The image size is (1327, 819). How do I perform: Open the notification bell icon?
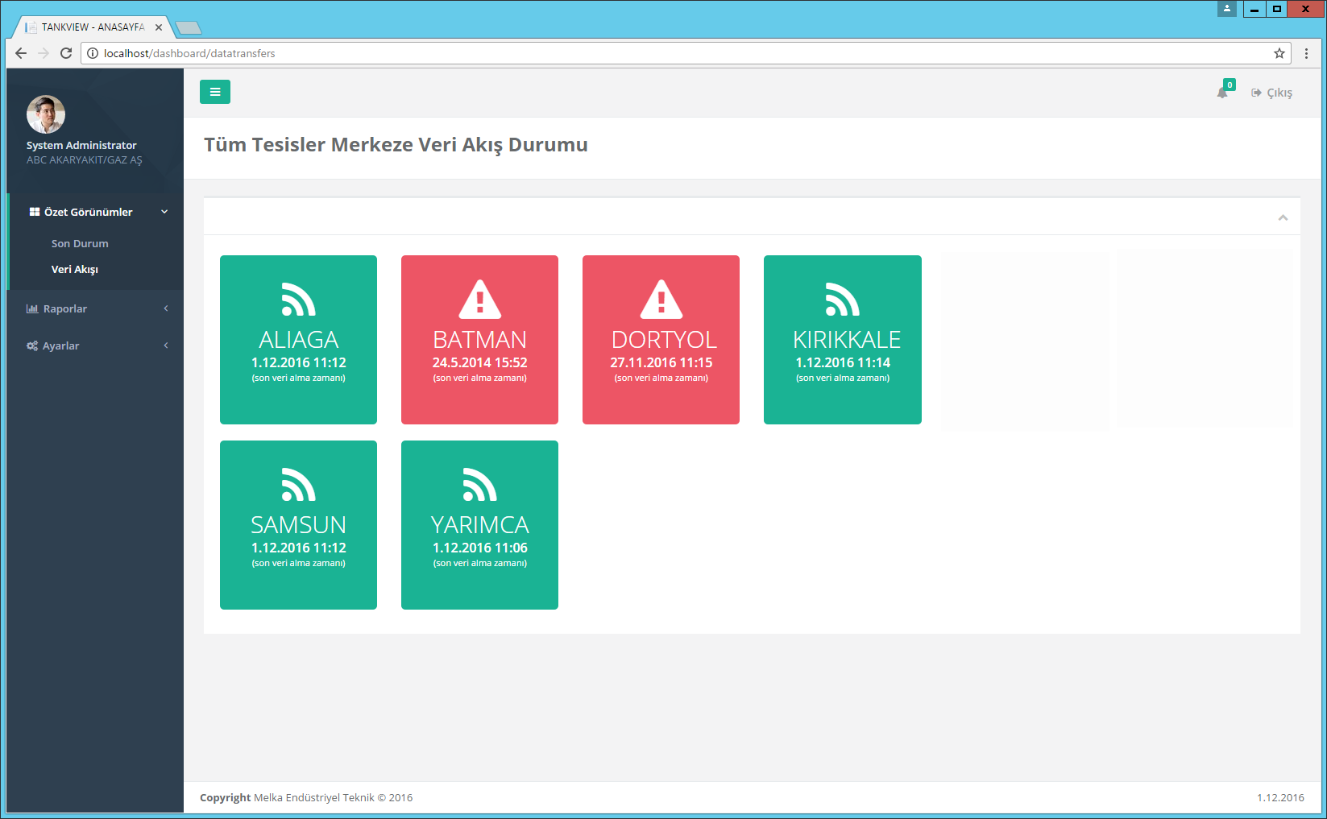coord(1222,93)
